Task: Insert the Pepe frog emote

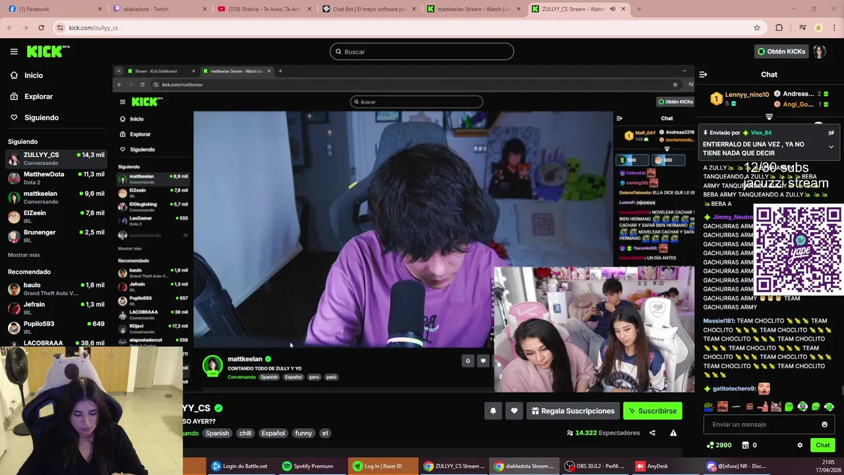Action: (708, 406)
